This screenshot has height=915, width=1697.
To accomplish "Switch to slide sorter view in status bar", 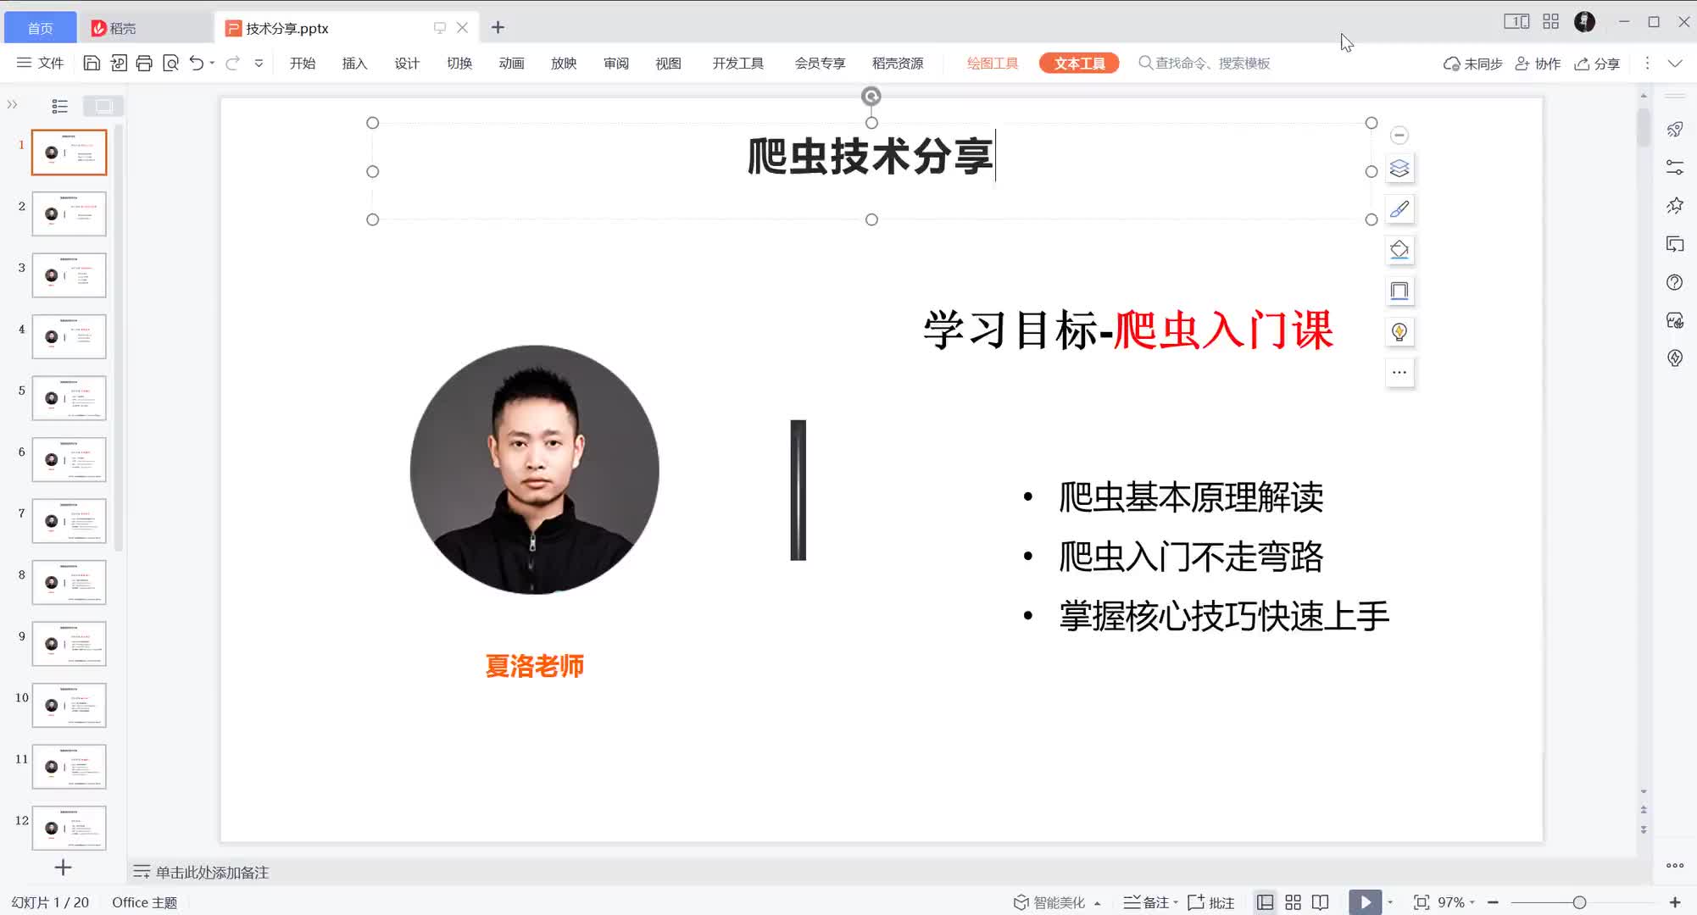I will 1293,902.
